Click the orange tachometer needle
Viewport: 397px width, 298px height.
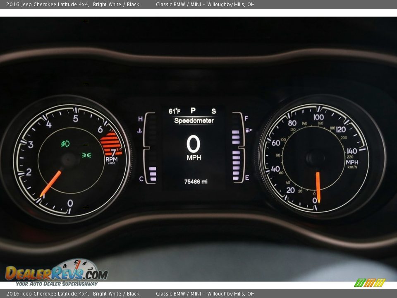tap(50, 184)
